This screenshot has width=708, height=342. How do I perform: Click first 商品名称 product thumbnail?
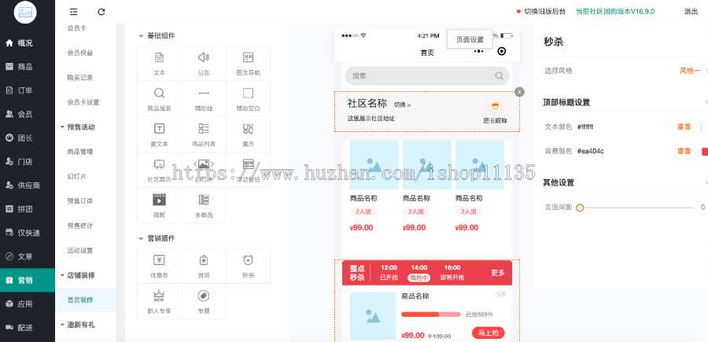coord(374,164)
